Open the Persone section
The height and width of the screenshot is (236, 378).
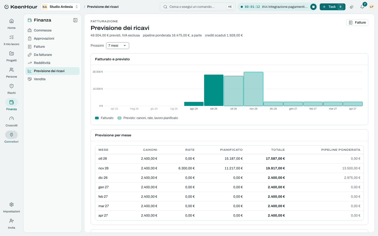(x=12, y=73)
